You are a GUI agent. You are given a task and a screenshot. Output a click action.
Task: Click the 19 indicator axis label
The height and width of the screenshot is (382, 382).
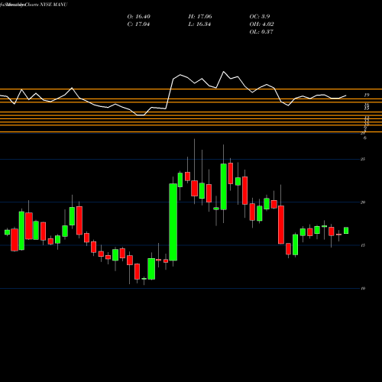click(x=366, y=95)
